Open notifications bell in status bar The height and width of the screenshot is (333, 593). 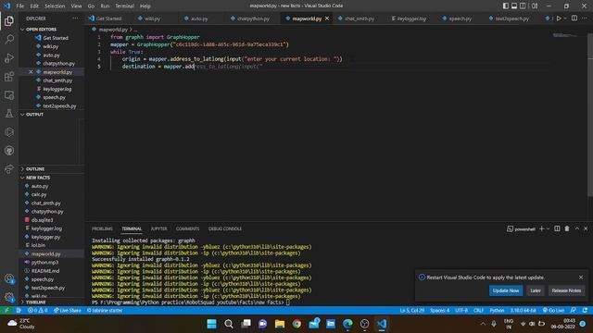pyautogui.click(x=585, y=310)
